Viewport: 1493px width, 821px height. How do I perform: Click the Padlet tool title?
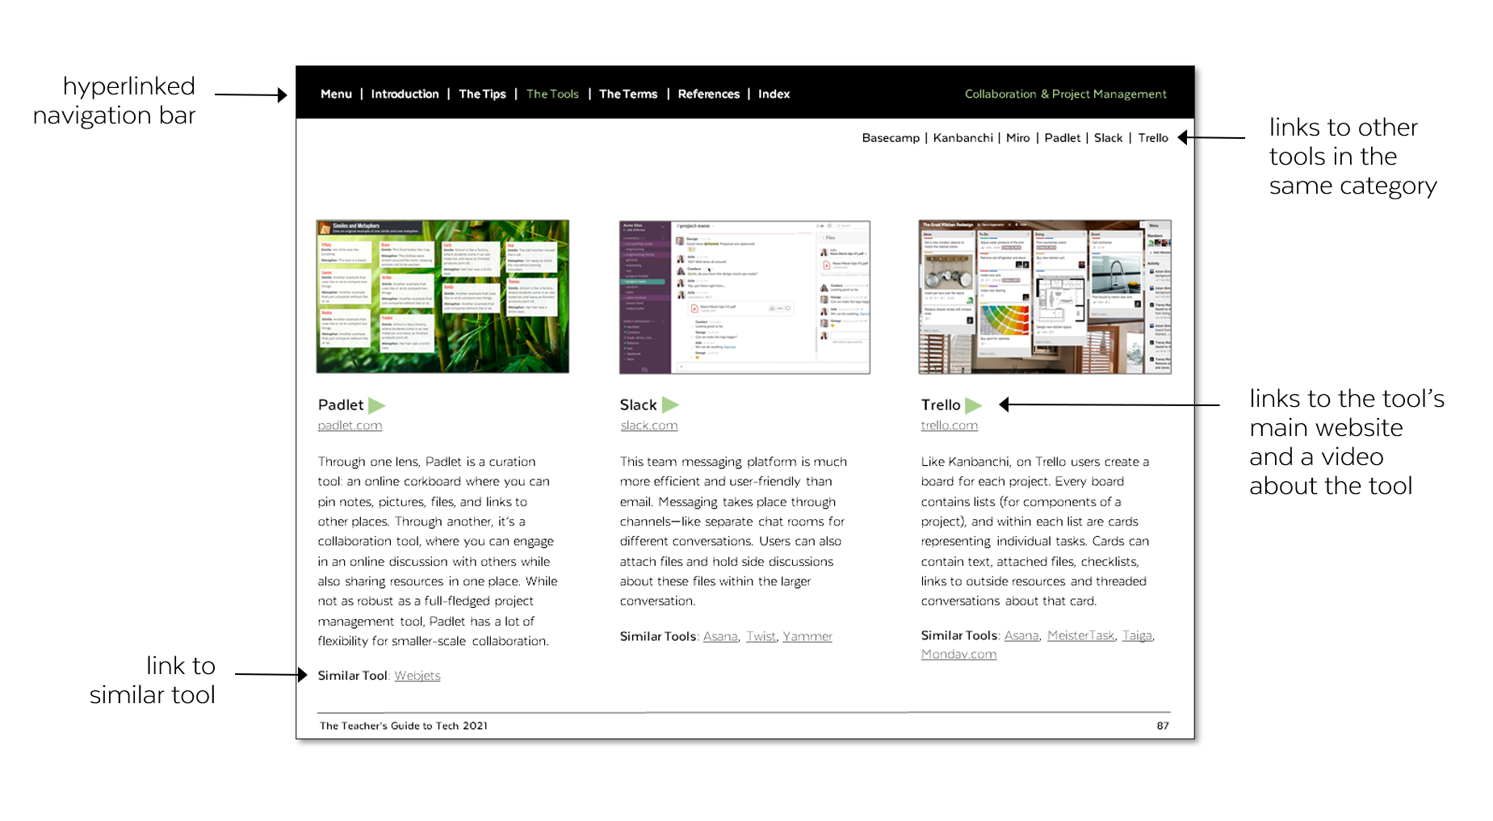coord(341,405)
